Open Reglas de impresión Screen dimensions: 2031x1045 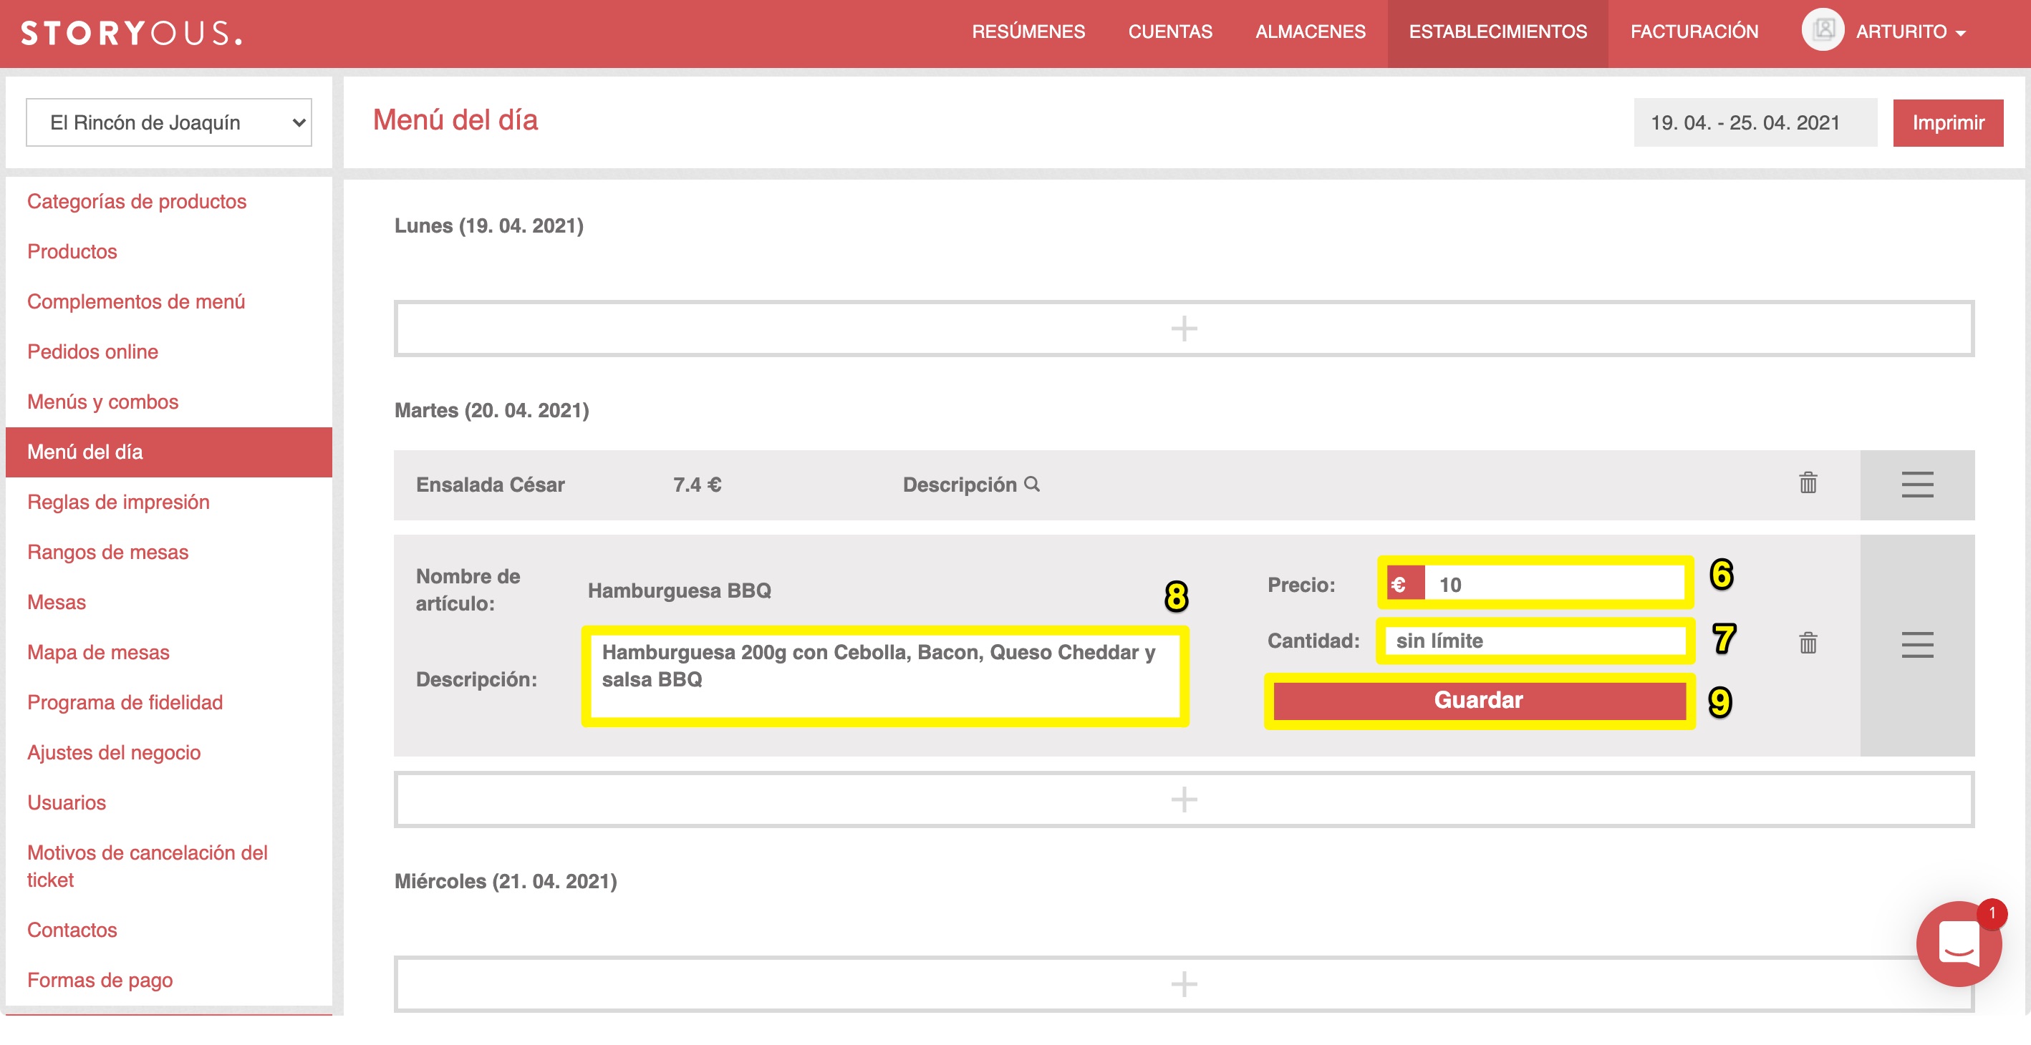(x=118, y=502)
